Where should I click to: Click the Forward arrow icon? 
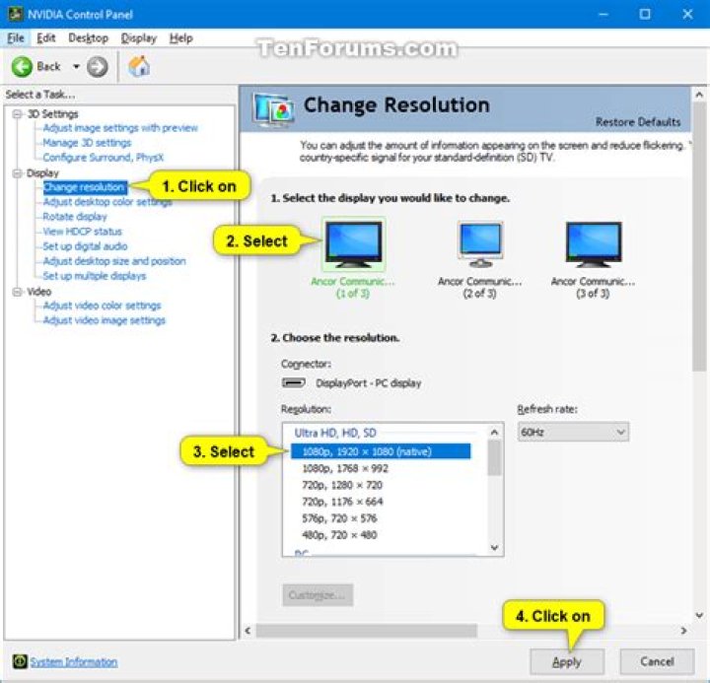click(97, 67)
